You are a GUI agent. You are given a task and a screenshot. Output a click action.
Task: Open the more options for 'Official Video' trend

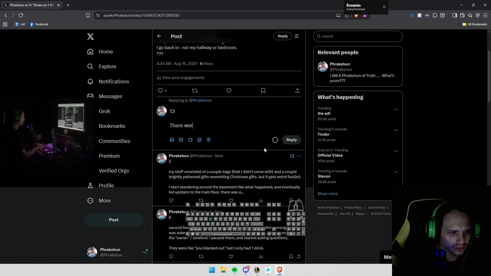pos(396,151)
